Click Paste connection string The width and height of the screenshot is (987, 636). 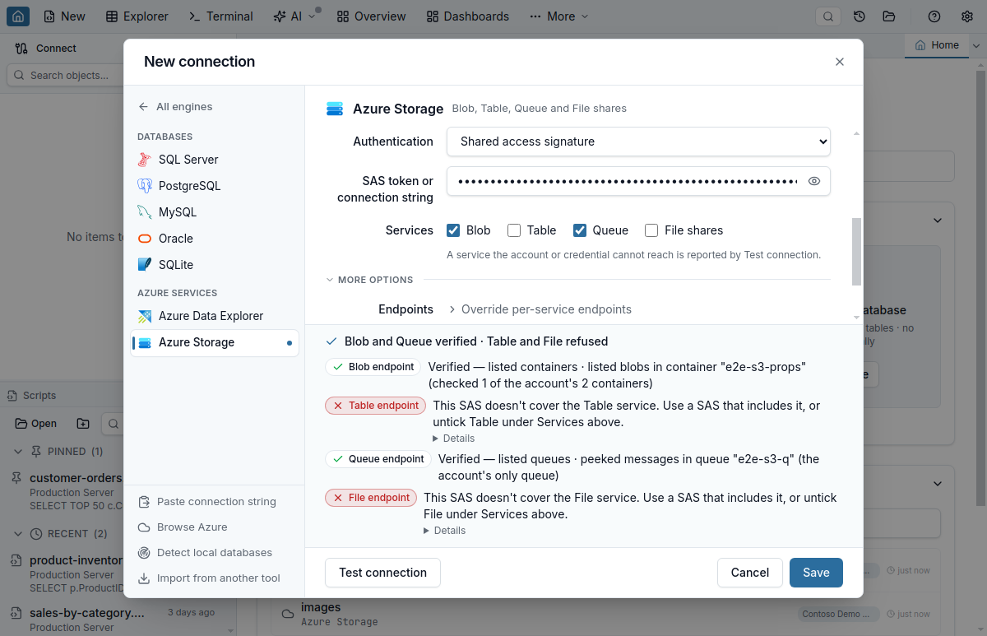pyautogui.click(x=207, y=502)
